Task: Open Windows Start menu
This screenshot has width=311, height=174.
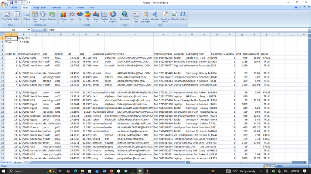Action: [4, 171]
